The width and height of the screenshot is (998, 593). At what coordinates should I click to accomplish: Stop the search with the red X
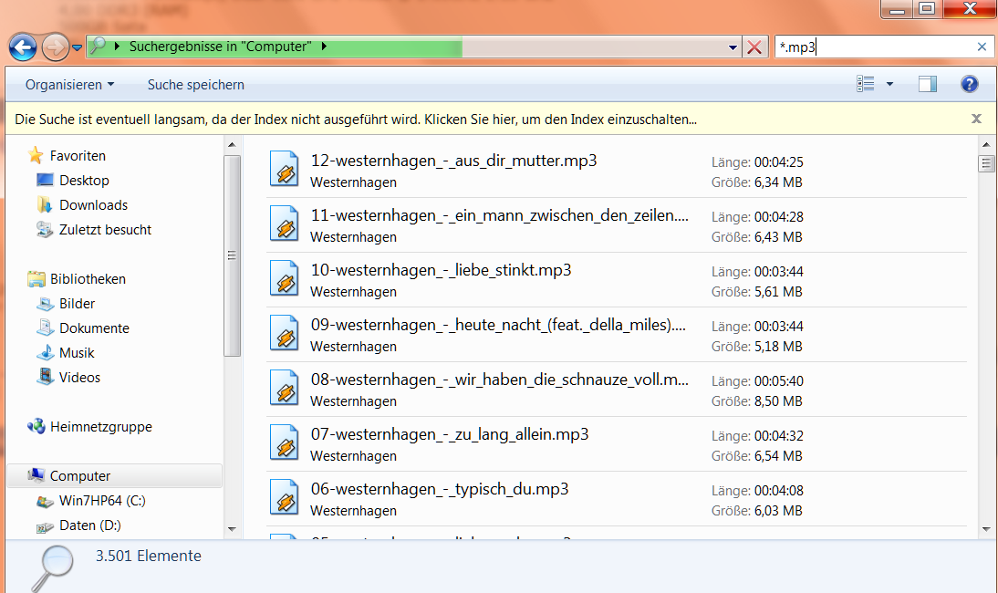(x=754, y=47)
